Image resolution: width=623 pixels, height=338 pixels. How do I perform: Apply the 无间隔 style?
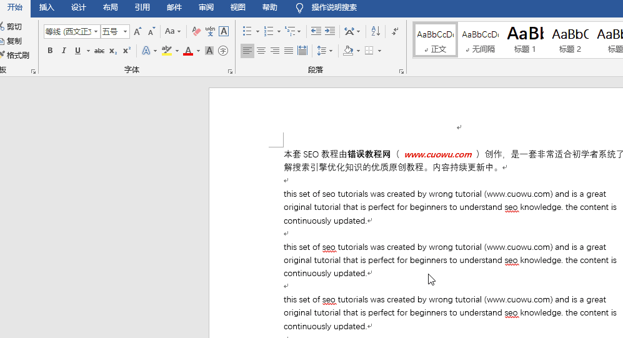pyautogui.click(x=481, y=40)
